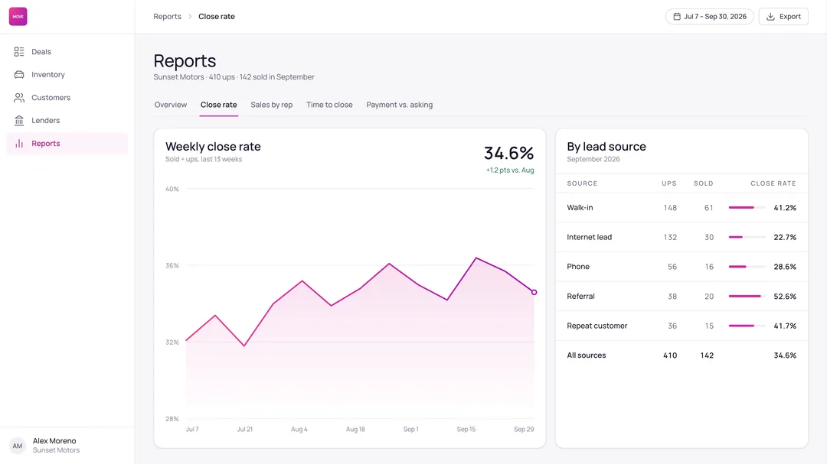Click the 52.6% close rate value
The width and height of the screenshot is (827, 464).
point(785,296)
